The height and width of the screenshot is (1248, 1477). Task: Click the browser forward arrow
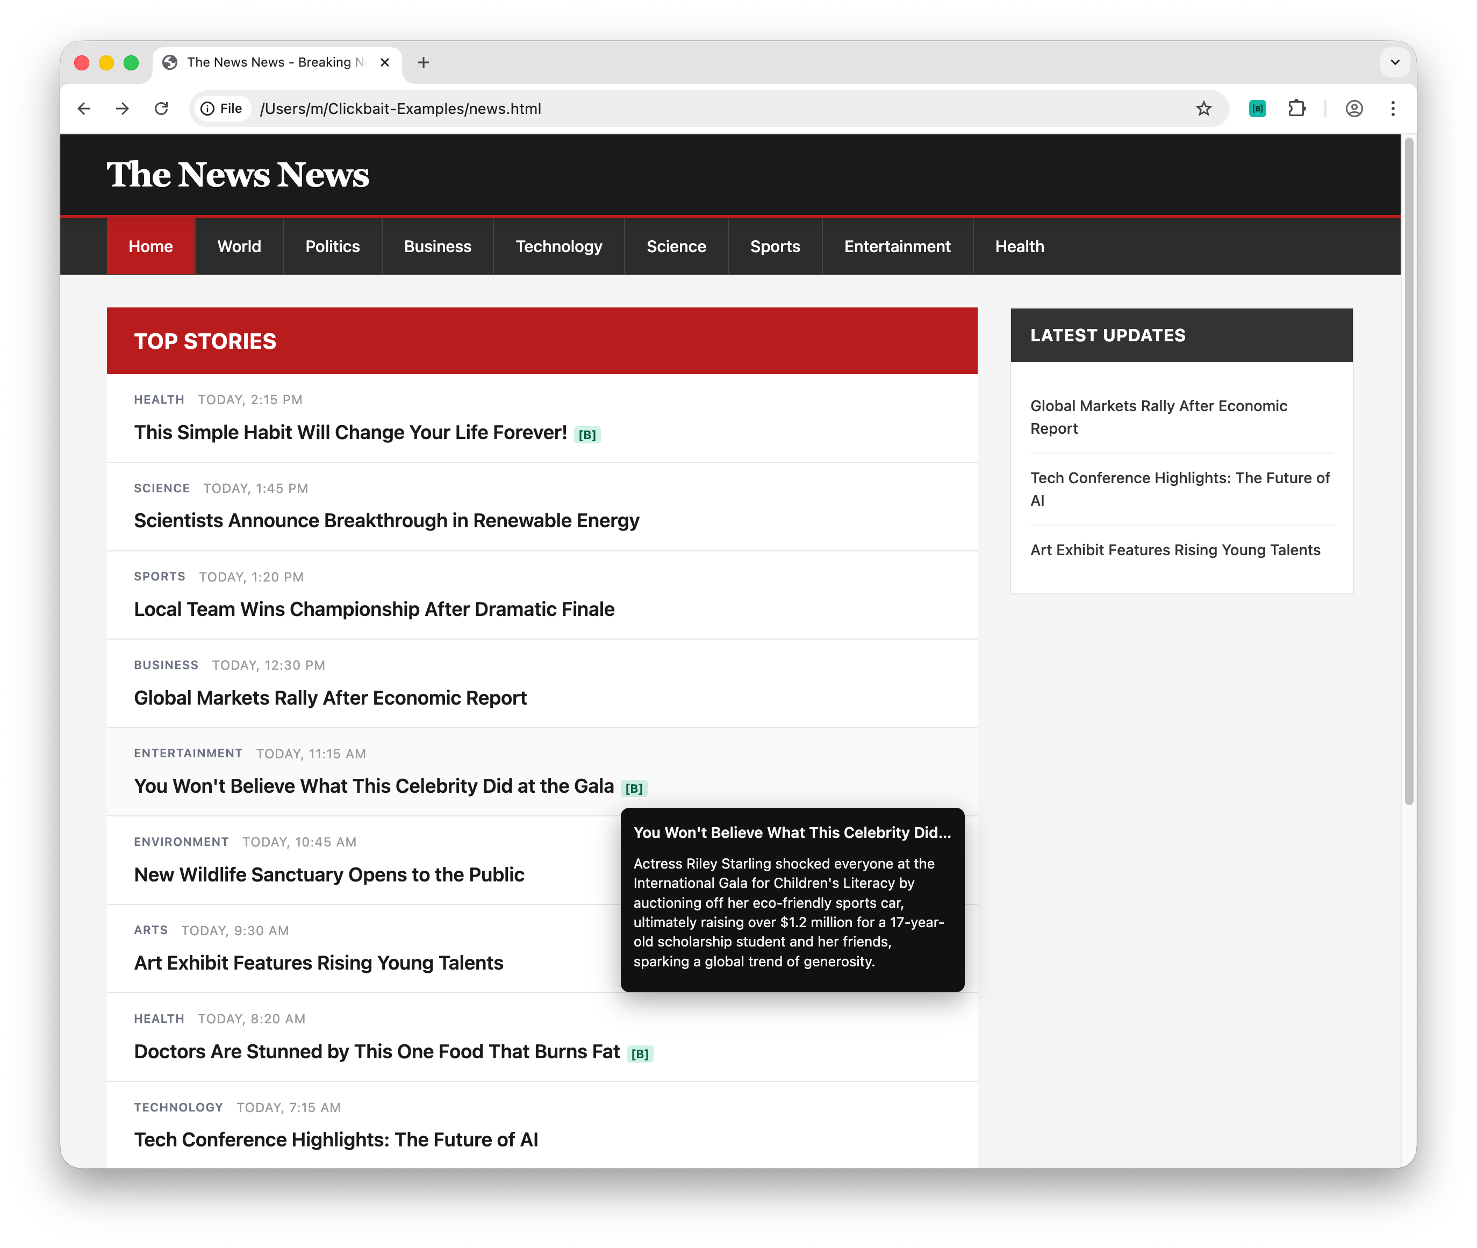tap(123, 108)
